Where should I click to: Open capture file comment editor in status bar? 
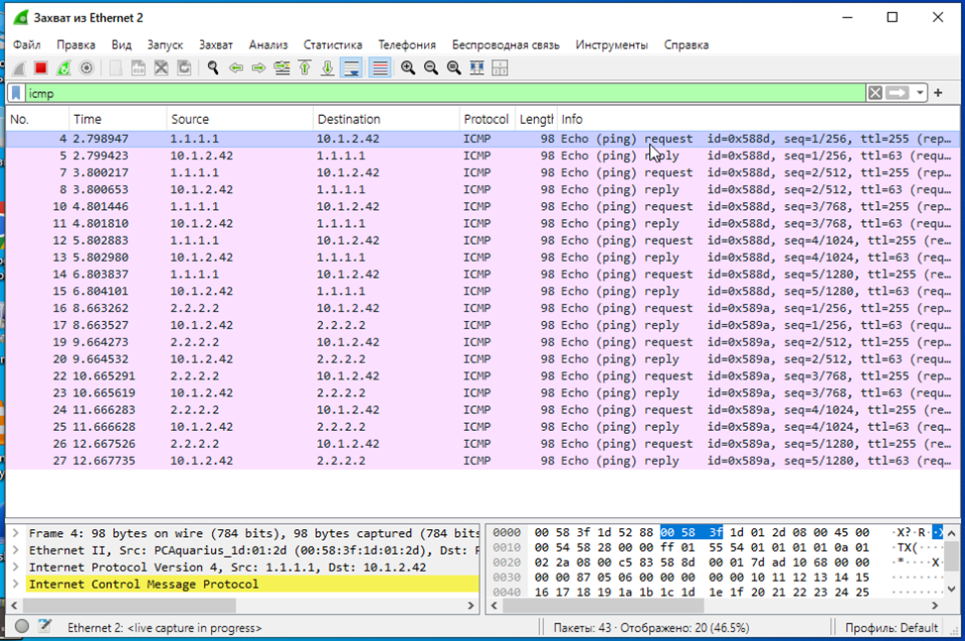coord(45,627)
